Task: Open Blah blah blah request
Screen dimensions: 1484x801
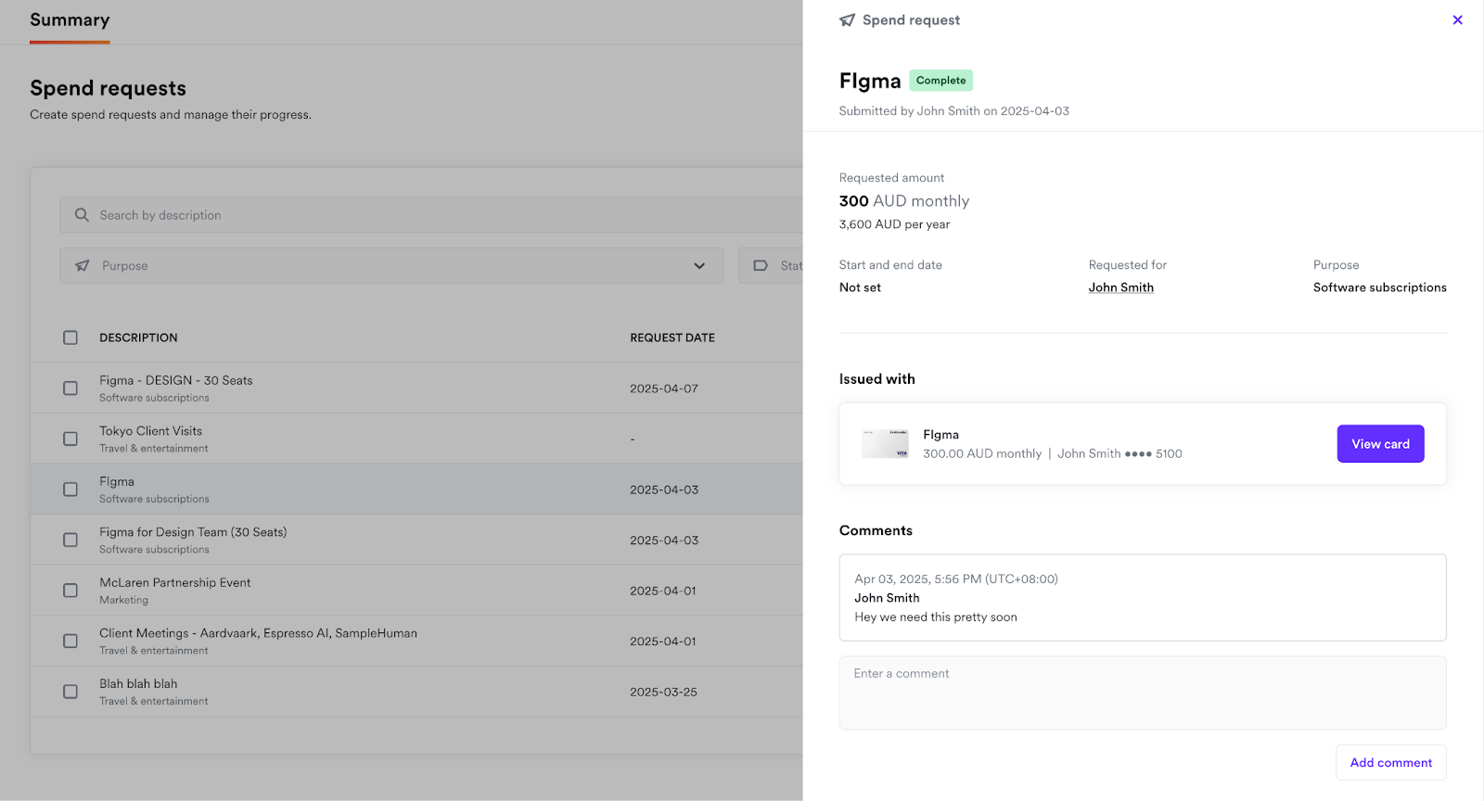Action: click(x=138, y=683)
